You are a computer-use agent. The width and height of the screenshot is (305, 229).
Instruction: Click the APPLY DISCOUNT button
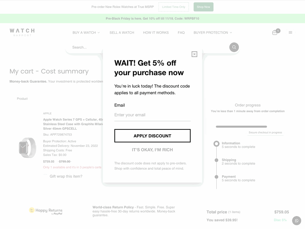tap(152, 135)
